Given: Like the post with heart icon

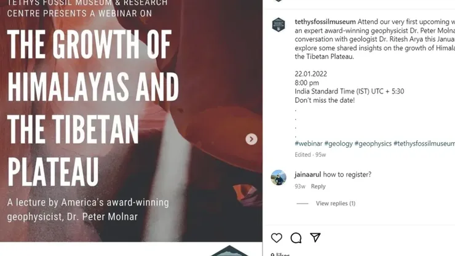Looking at the screenshot, I should (x=276, y=238).
